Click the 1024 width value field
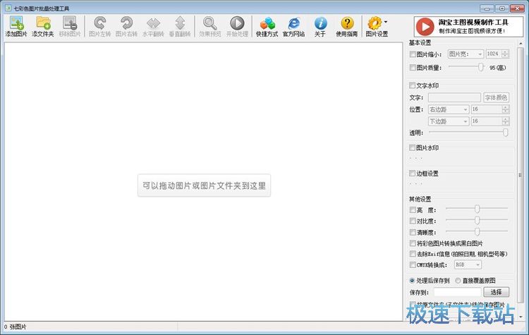Viewport: 529px width, 335px height. tap(494, 54)
